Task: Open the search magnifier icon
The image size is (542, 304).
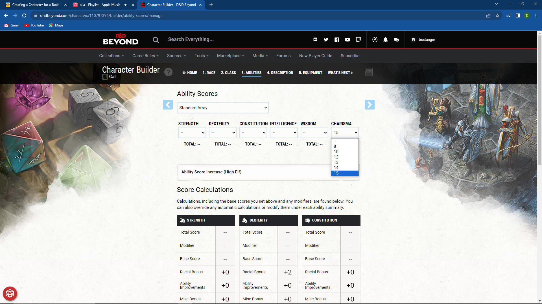Action: 156,40
